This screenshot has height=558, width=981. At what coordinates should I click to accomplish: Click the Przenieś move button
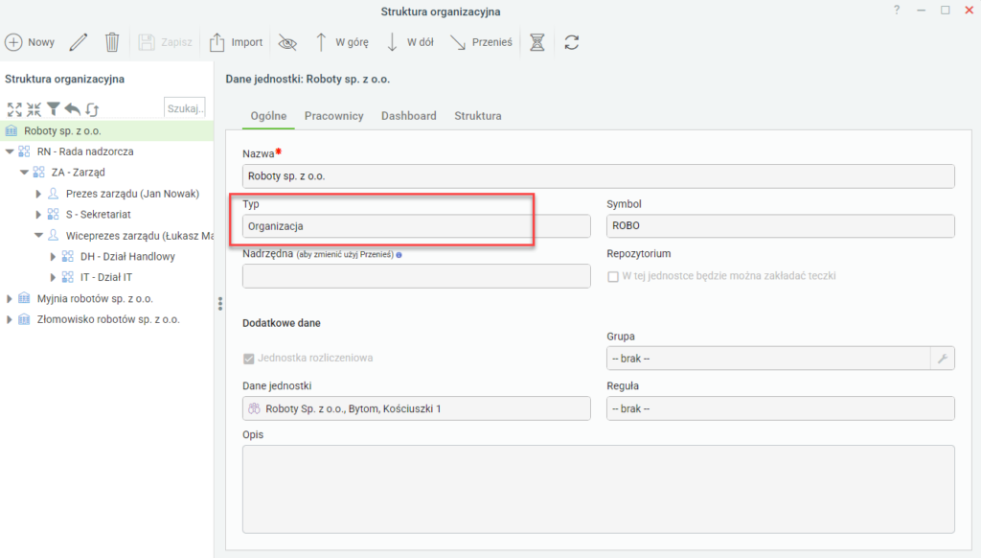point(481,42)
